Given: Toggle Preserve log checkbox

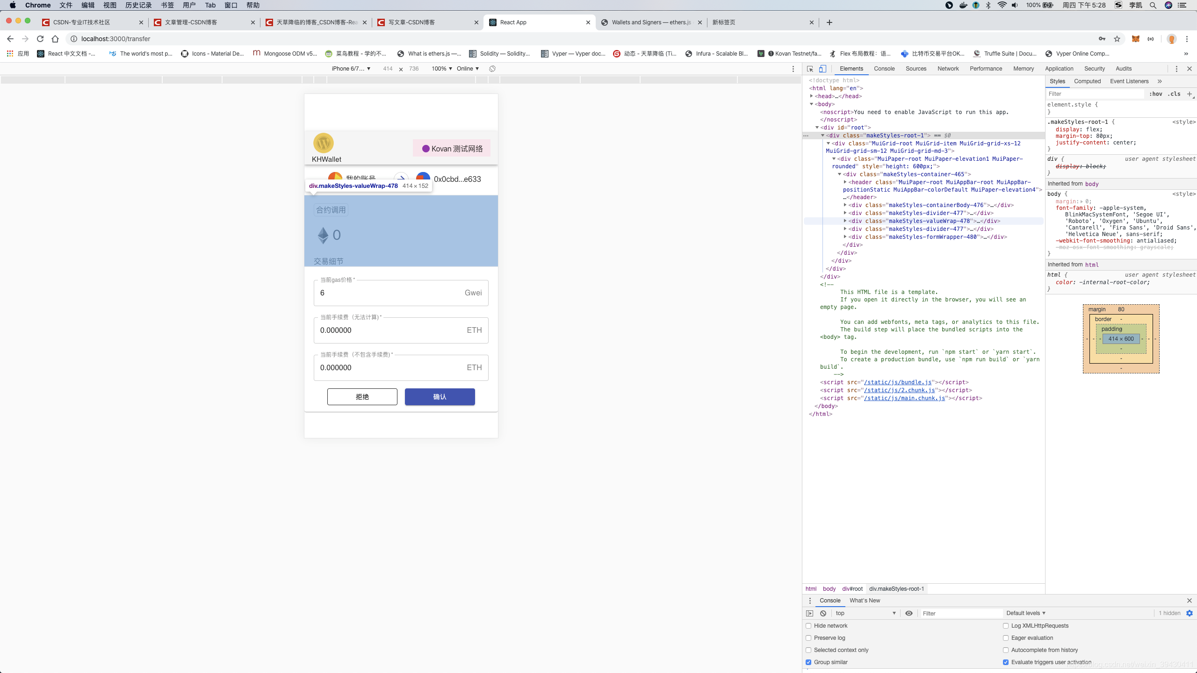Looking at the screenshot, I should pos(808,637).
